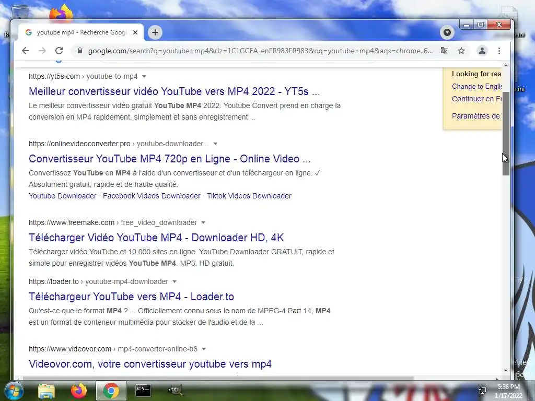
Task: Click Change to English link
Action: (476, 87)
